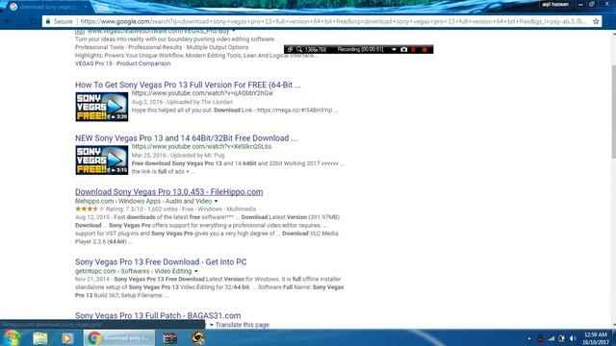This screenshot has height=346, width=616.
Task: Open the recorder toolbar dropdown arrow
Action: [394, 49]
